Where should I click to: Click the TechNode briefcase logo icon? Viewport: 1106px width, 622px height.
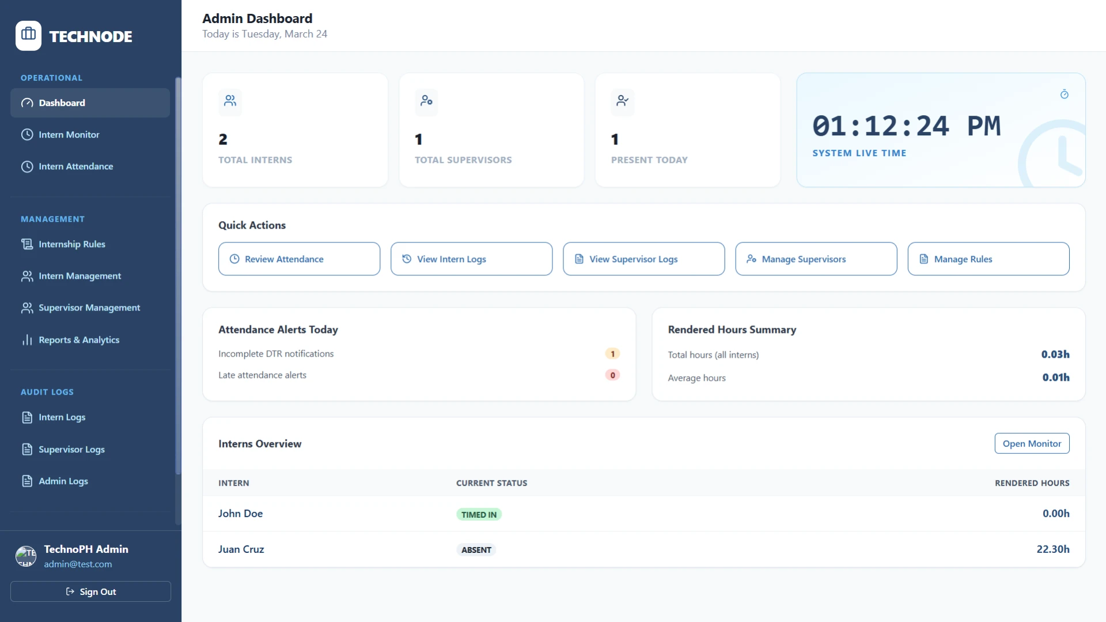point(28,35)
